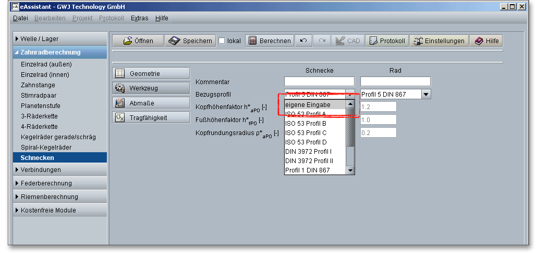
Task: Click the Schnecke Kommentar text field
Action: 319,82
